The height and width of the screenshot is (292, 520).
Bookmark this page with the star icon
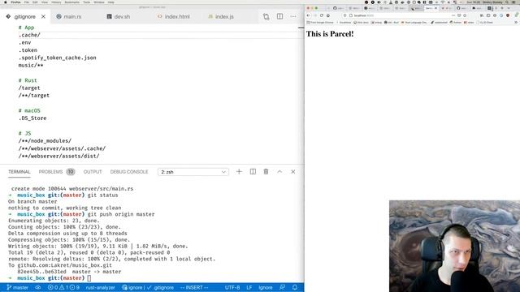pos(465,15)
